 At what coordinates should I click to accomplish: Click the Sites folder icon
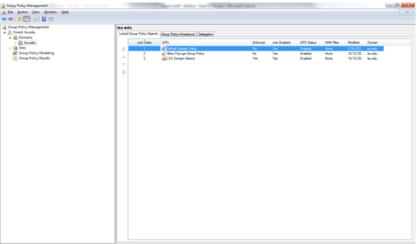pyautogui.click(x=15, y=48)
